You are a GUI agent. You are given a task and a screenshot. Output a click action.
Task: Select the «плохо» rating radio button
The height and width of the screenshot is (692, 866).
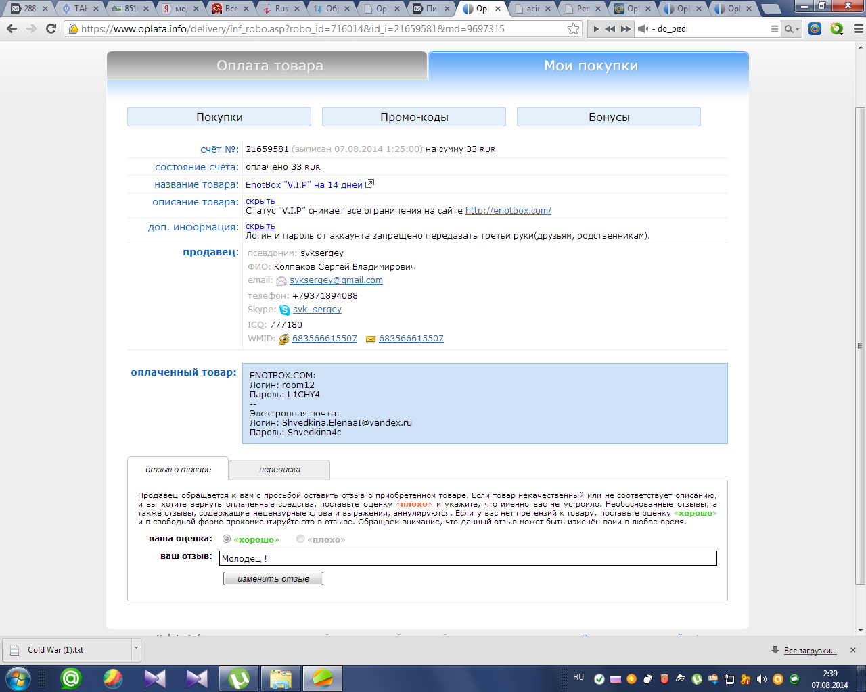[300, 539]
